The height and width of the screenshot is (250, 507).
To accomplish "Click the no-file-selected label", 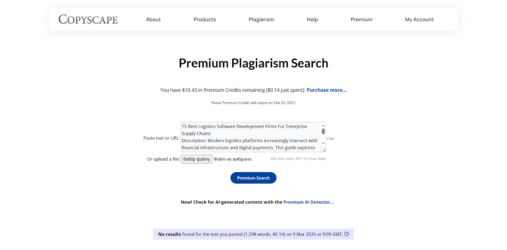I will coord(233,159).
